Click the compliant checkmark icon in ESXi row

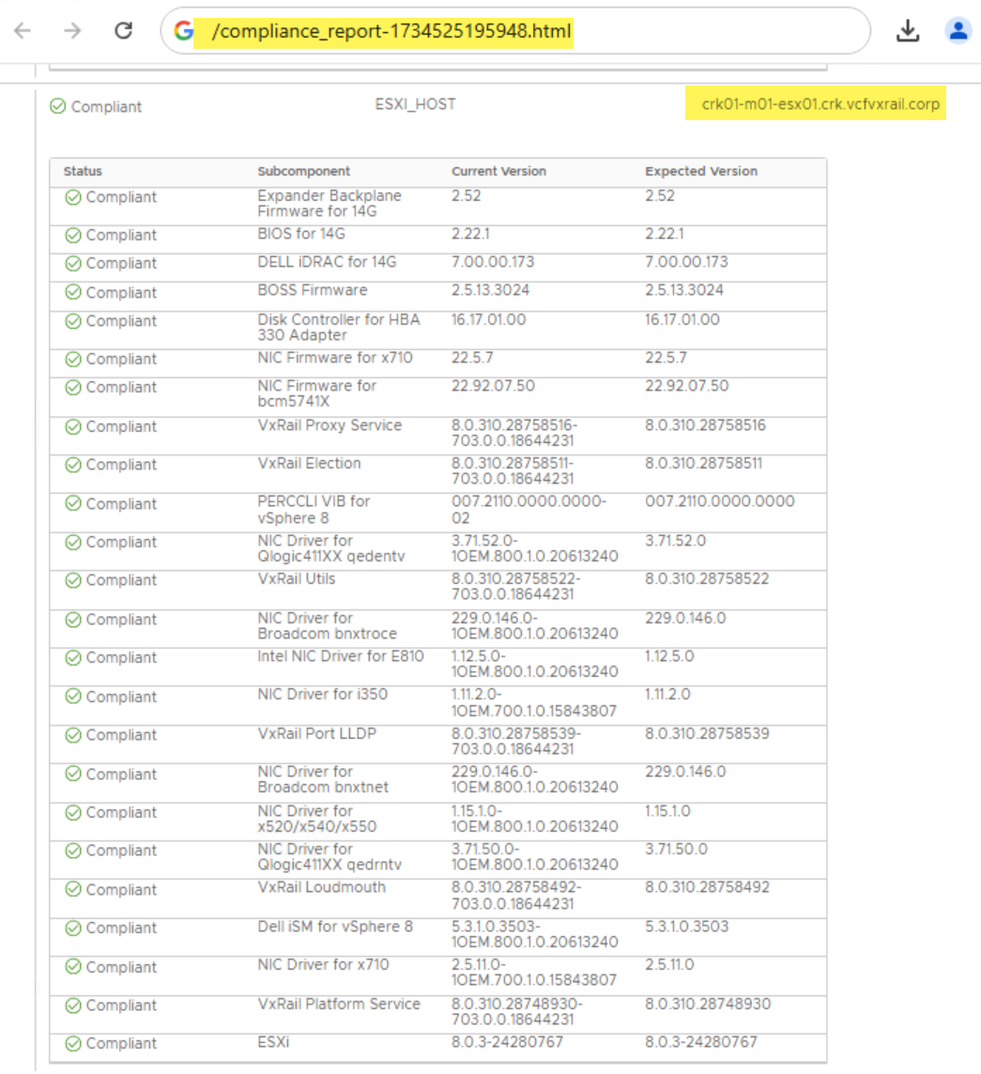point(73,1044)
